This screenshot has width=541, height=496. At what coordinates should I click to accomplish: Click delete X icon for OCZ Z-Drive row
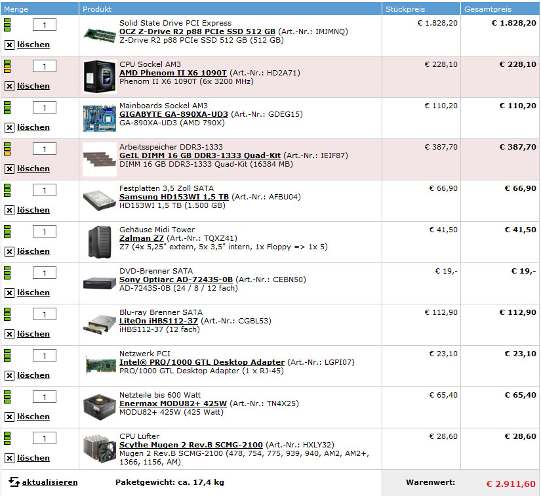(9, 45)
